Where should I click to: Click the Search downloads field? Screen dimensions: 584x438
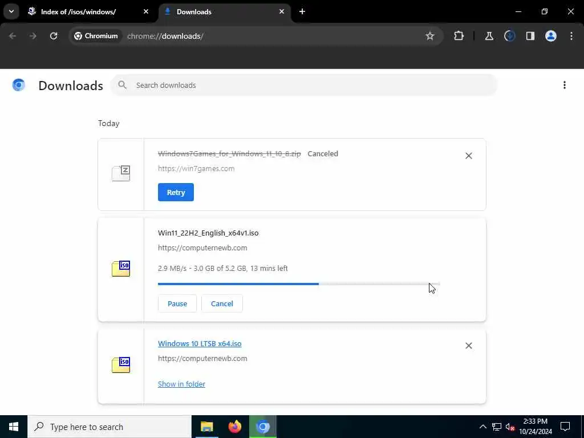click(x=304, y=86)
